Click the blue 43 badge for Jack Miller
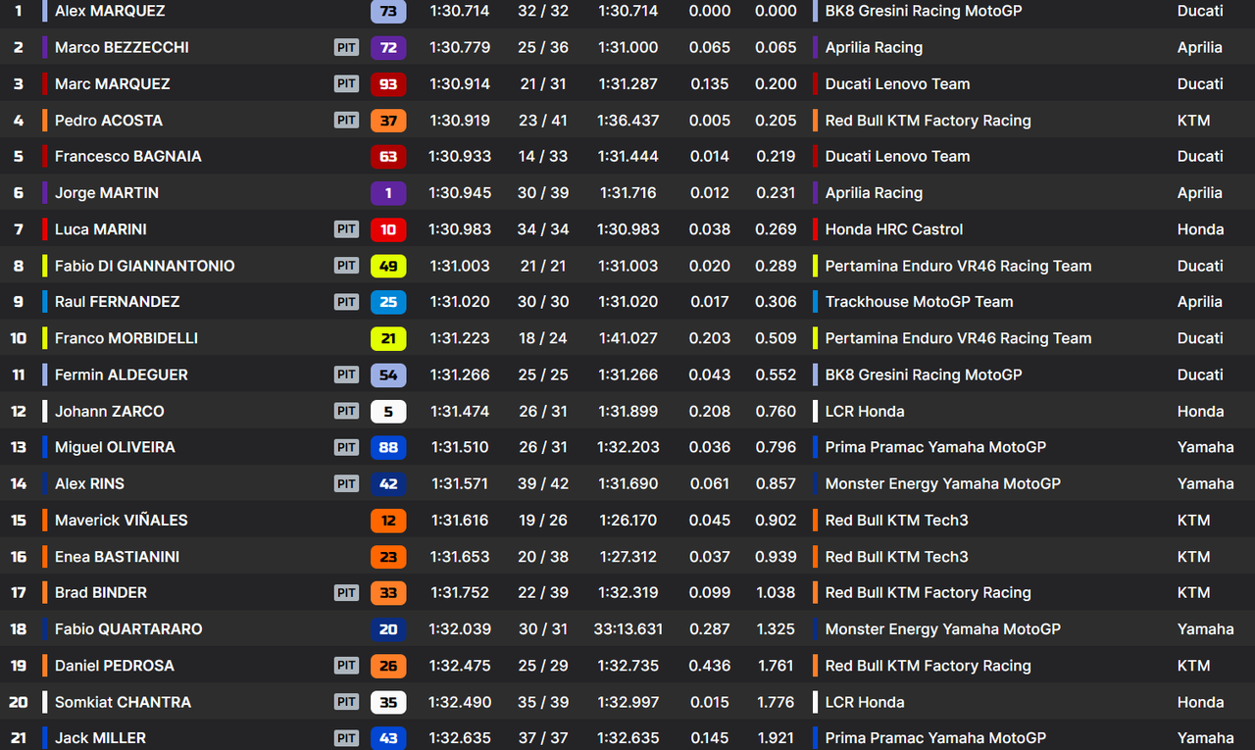The image size is (1255, 750). 388,738
